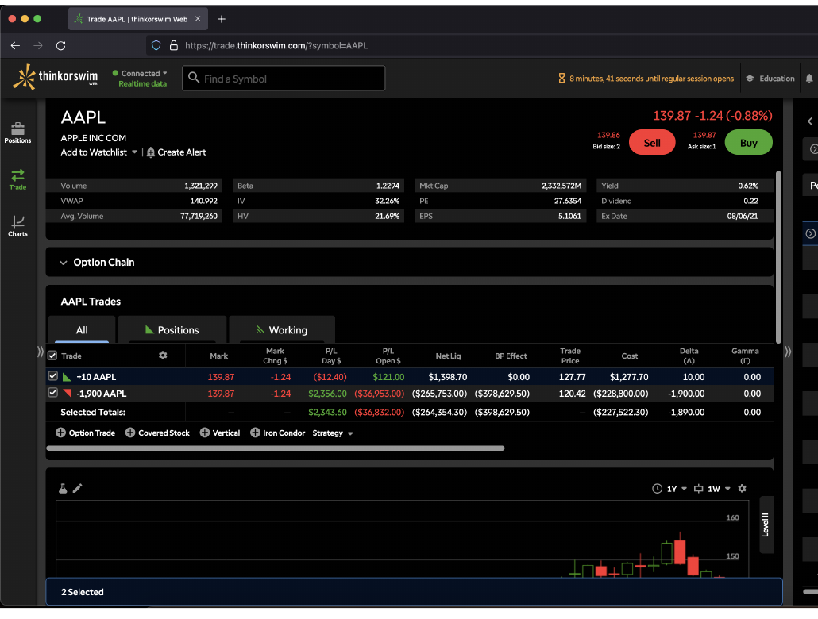
Task: Click the Delta column header
Action: pyautogui.click(x=689, y=356)
